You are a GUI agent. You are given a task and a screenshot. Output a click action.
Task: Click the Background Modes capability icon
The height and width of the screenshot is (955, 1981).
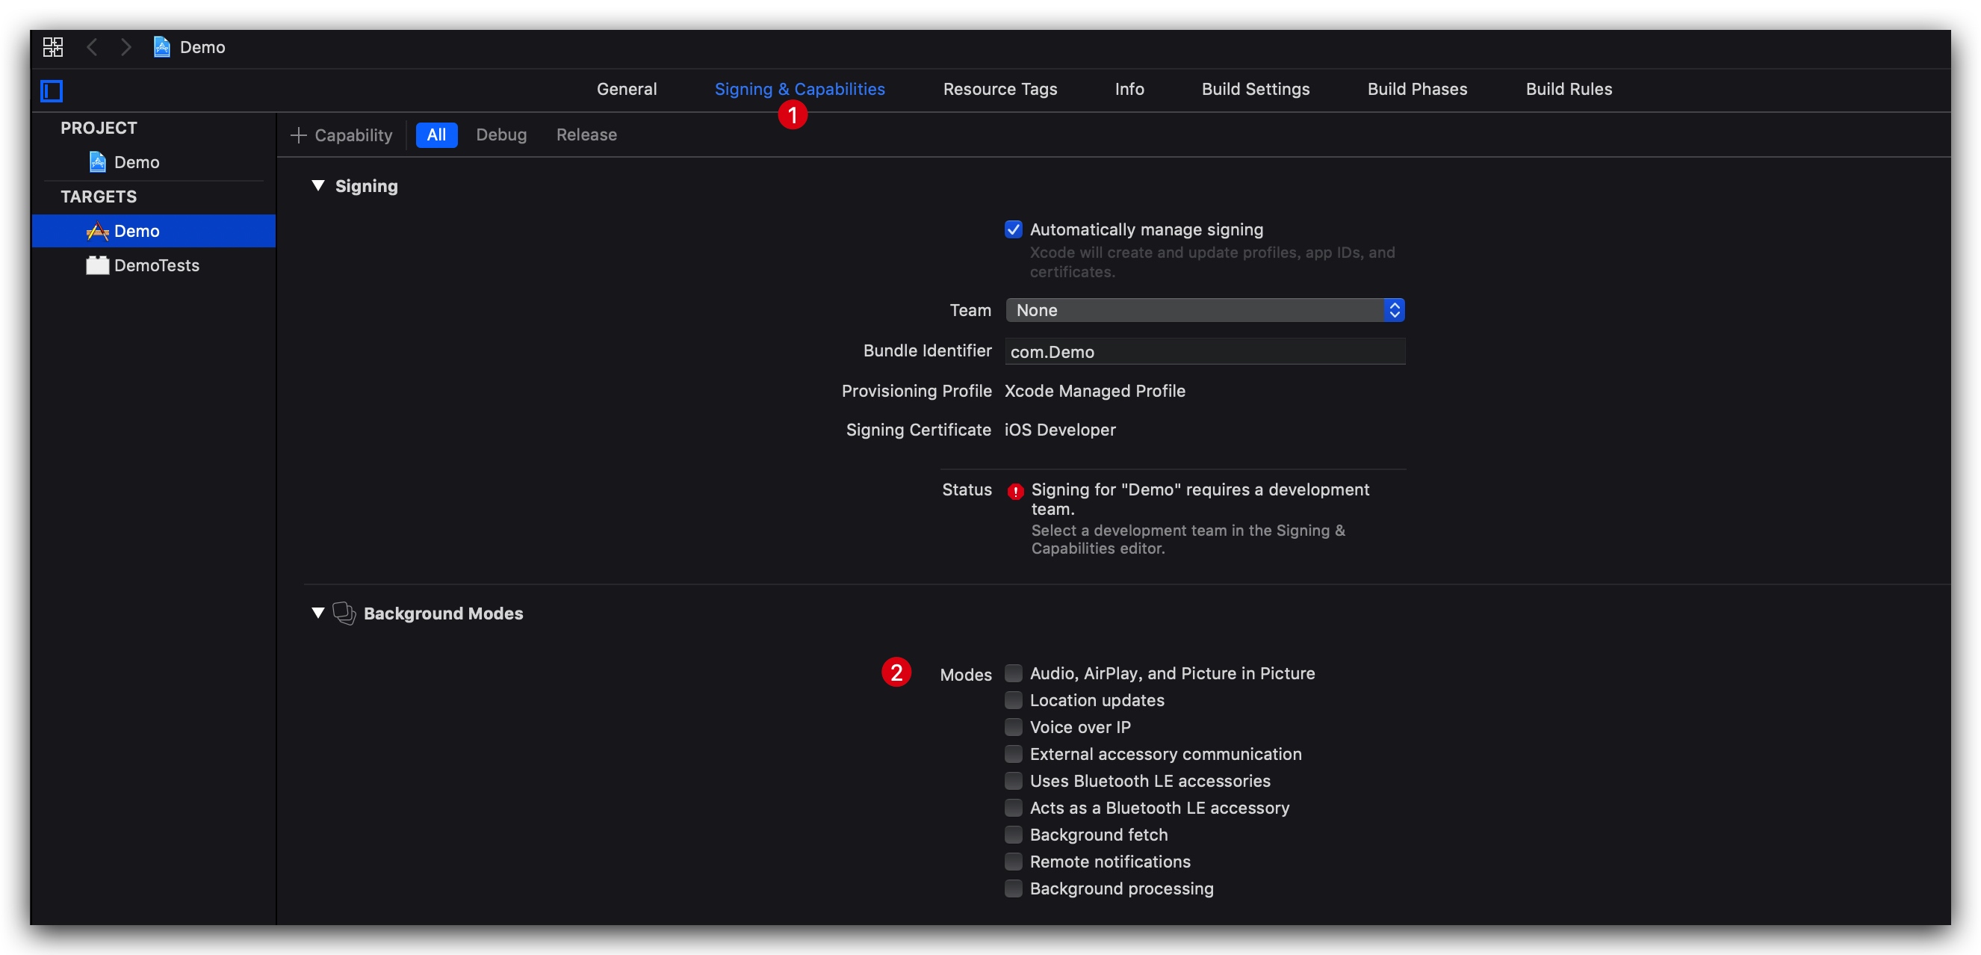343,613
